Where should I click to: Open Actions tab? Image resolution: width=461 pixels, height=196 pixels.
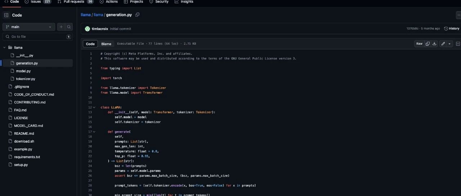(x=109, y=2)
